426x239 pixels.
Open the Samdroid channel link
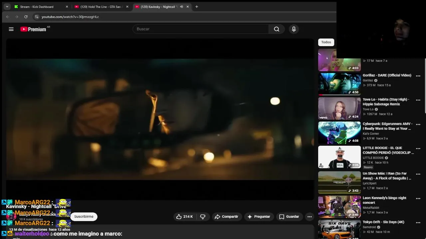[369, 227]
